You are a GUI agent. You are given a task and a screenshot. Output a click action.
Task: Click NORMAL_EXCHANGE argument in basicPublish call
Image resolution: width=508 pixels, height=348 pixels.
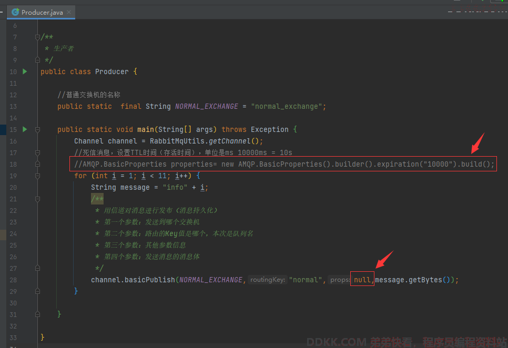point(211,280)
